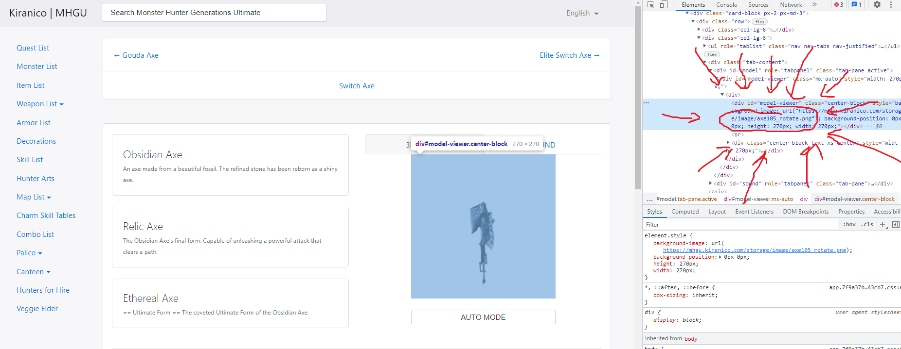Go to previous weapon Gouda Axe
Image resolution: width=901 pixels, height=349 pixels.
pos(136,55)
